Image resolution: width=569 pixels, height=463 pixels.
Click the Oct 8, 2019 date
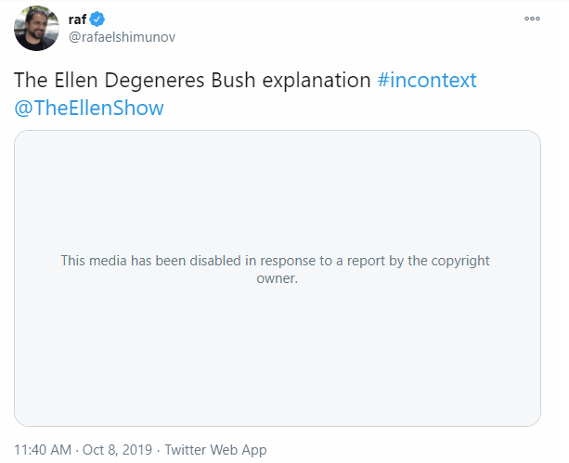point(117,450)
